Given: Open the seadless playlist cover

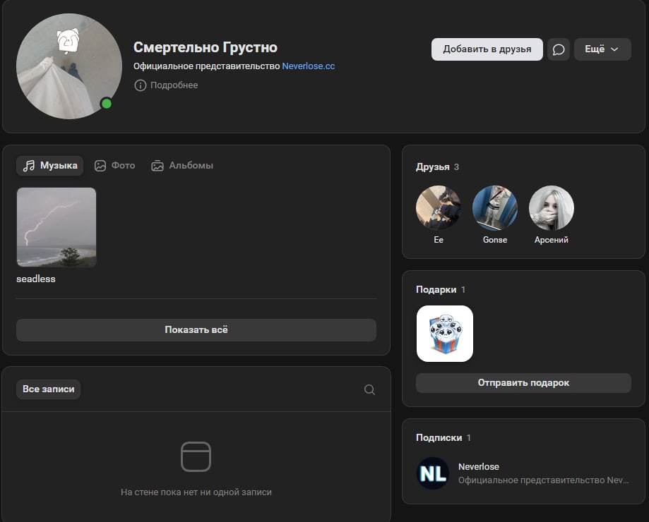Looking at the screenshot, I should coord(56,226).
